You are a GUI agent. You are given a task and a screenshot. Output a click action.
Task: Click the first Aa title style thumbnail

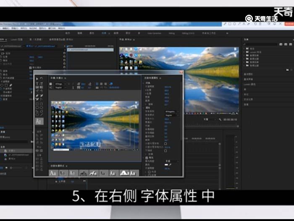(x=53, y=173)
